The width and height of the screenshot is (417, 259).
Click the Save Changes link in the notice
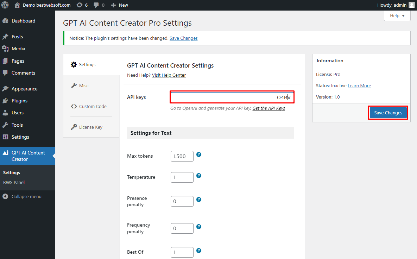tap(183, 38)
